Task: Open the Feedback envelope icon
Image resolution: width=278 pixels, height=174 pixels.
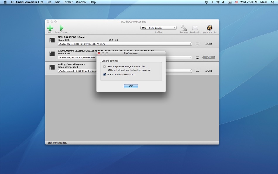Action: [x=195, y=28]
